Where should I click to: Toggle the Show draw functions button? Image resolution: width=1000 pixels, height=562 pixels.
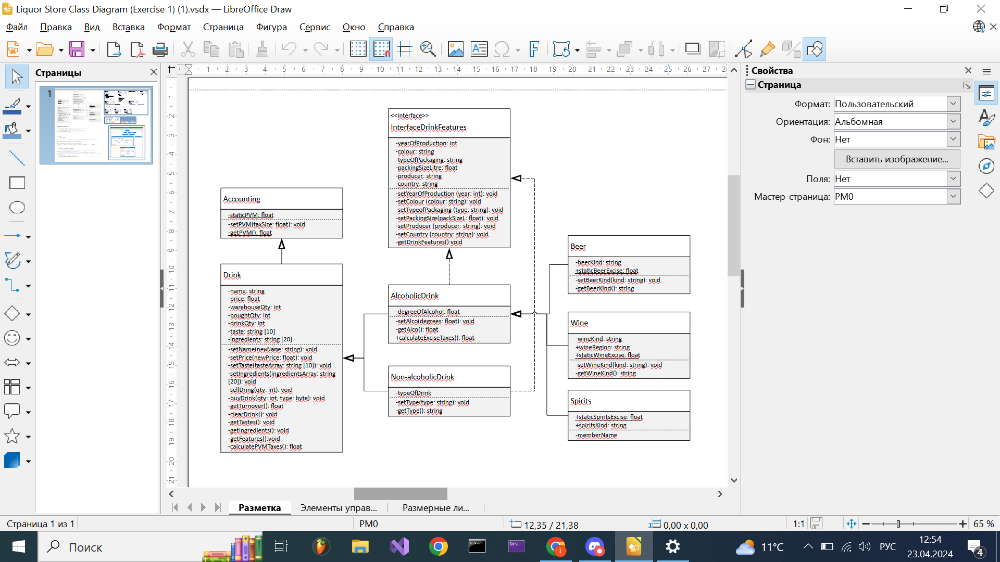(x=814, y=49)
